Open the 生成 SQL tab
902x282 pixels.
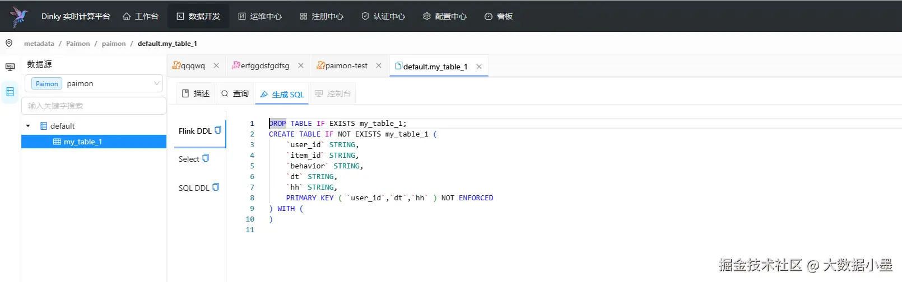[x=282, y=94]
